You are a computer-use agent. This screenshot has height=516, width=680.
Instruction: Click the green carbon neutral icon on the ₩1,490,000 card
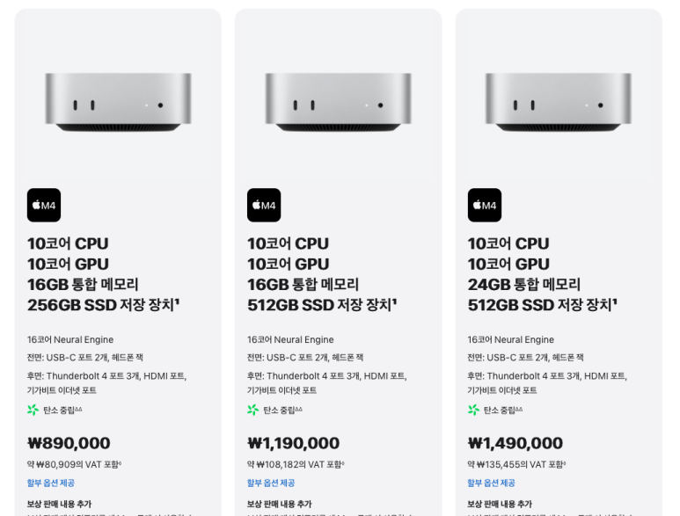(473, 410)
